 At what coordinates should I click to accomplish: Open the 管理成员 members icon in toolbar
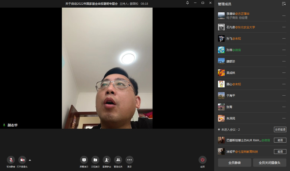(118, 160)
